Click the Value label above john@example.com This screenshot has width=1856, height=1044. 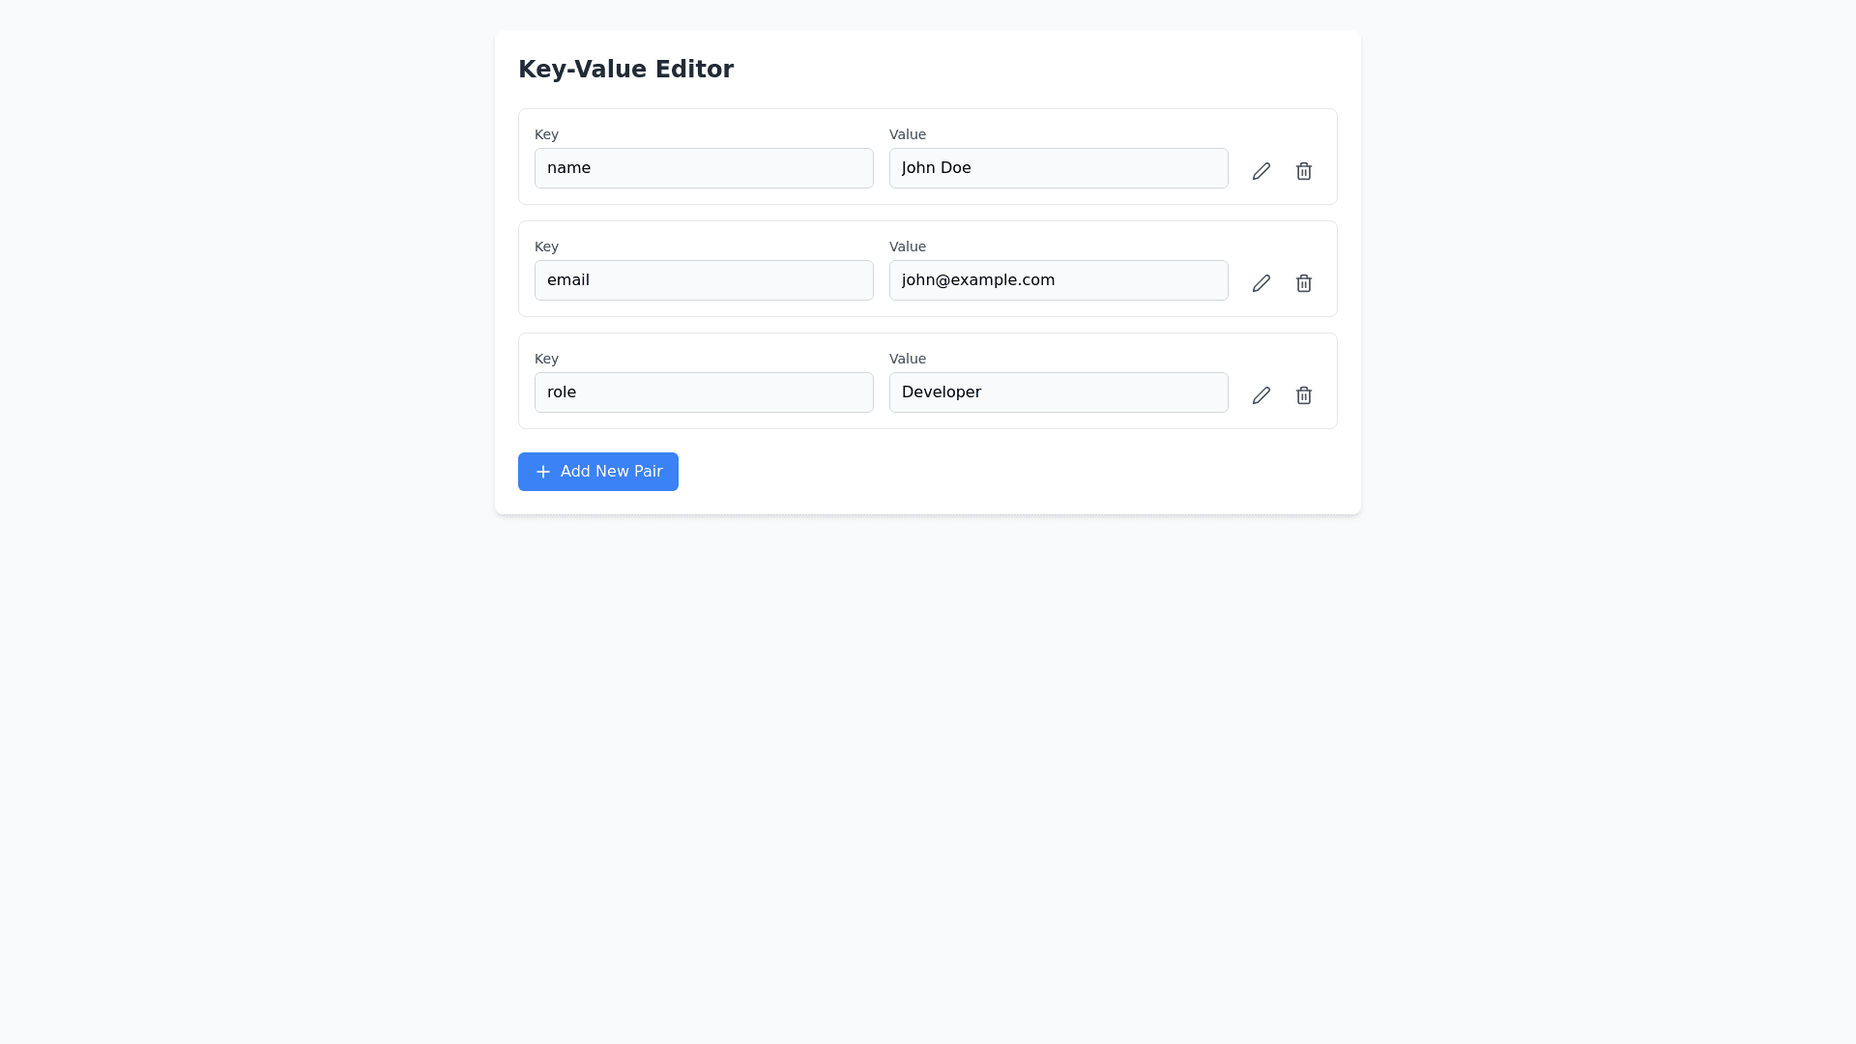[908, 246]
